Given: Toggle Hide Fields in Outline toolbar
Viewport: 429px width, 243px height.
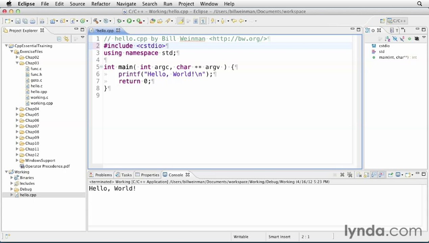Looking at the screenshot, I should (x=395, y=39).
